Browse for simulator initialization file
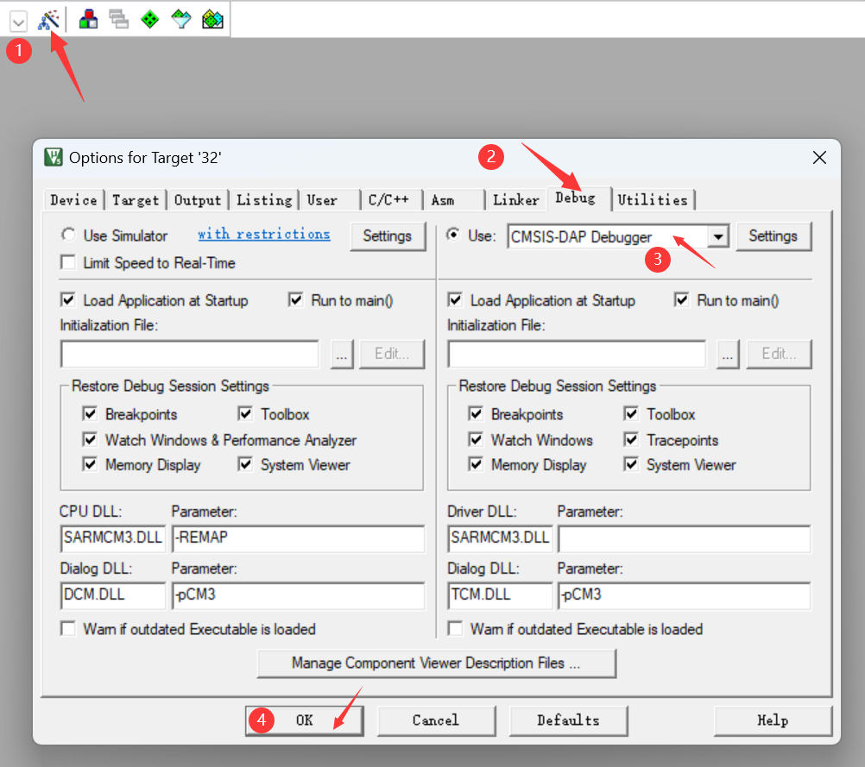The image size is (865, 767). (x=342, y=354)
